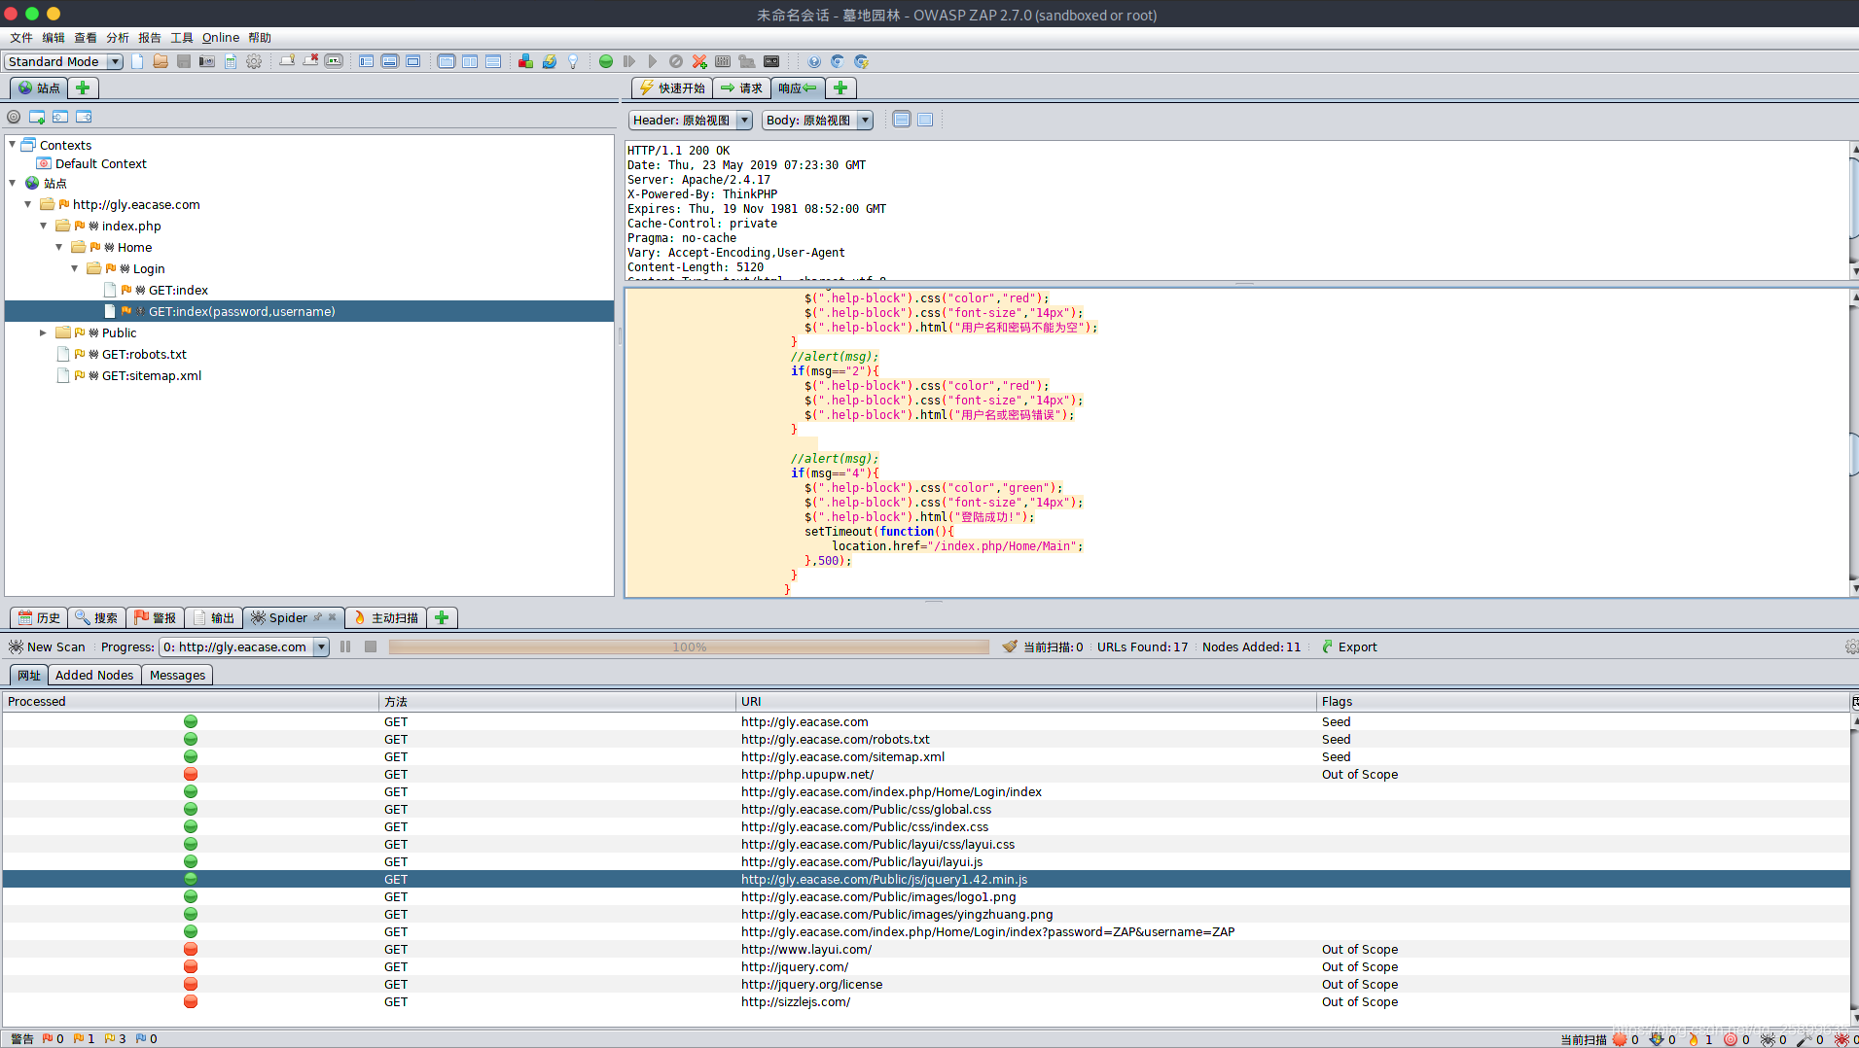Expand the Public folder node
The width and height of the screenshot is (1859, 1048).
[44, 332]
